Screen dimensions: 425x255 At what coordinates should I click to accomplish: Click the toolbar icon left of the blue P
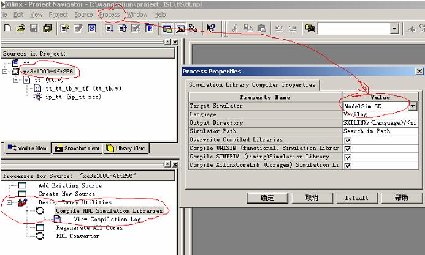pos(136,28)
